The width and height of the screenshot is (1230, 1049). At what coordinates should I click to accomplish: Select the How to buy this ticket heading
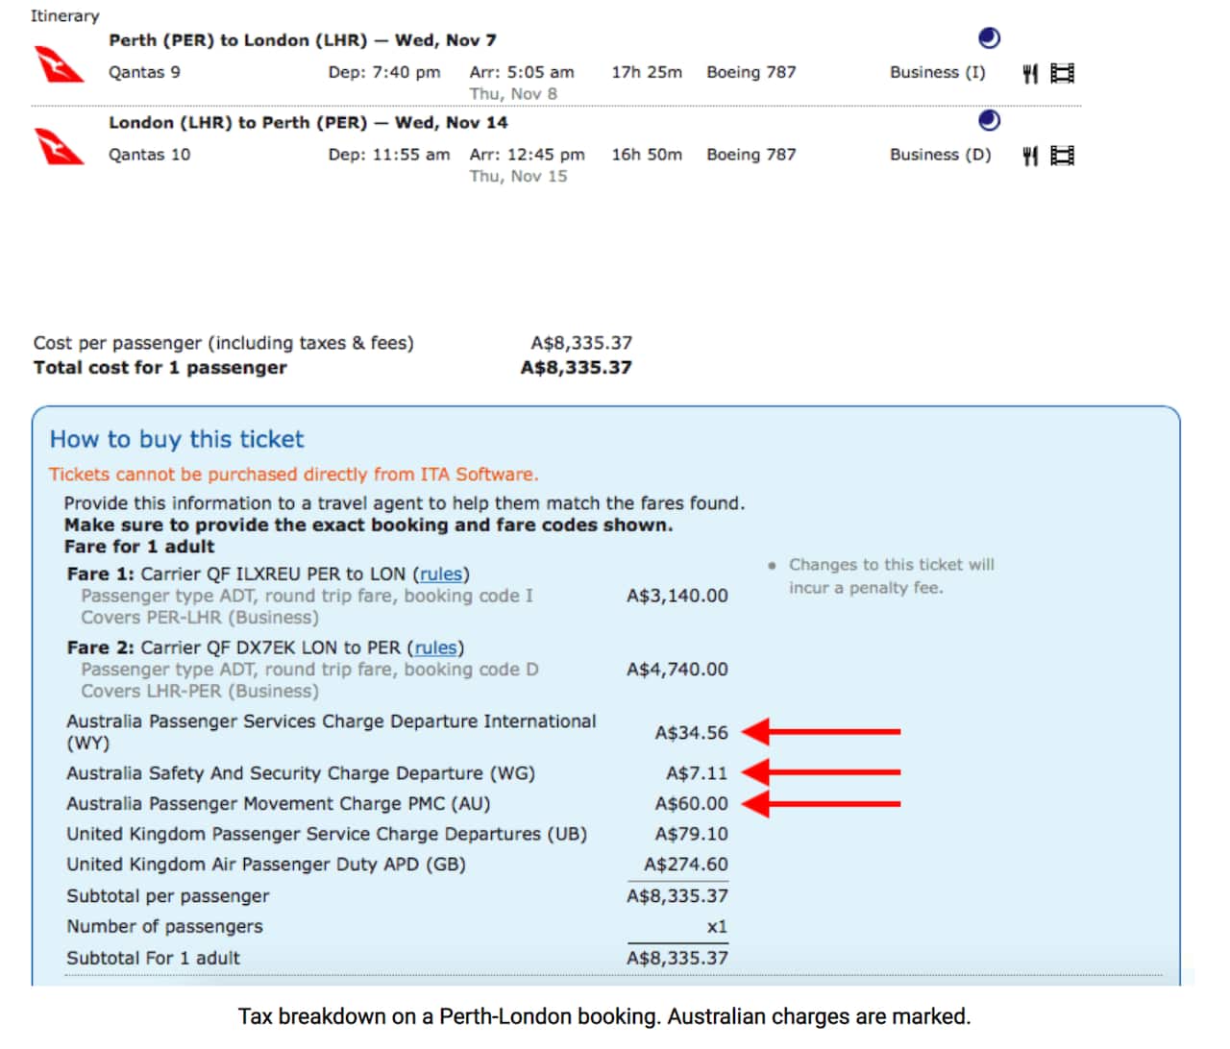point(177,439)
